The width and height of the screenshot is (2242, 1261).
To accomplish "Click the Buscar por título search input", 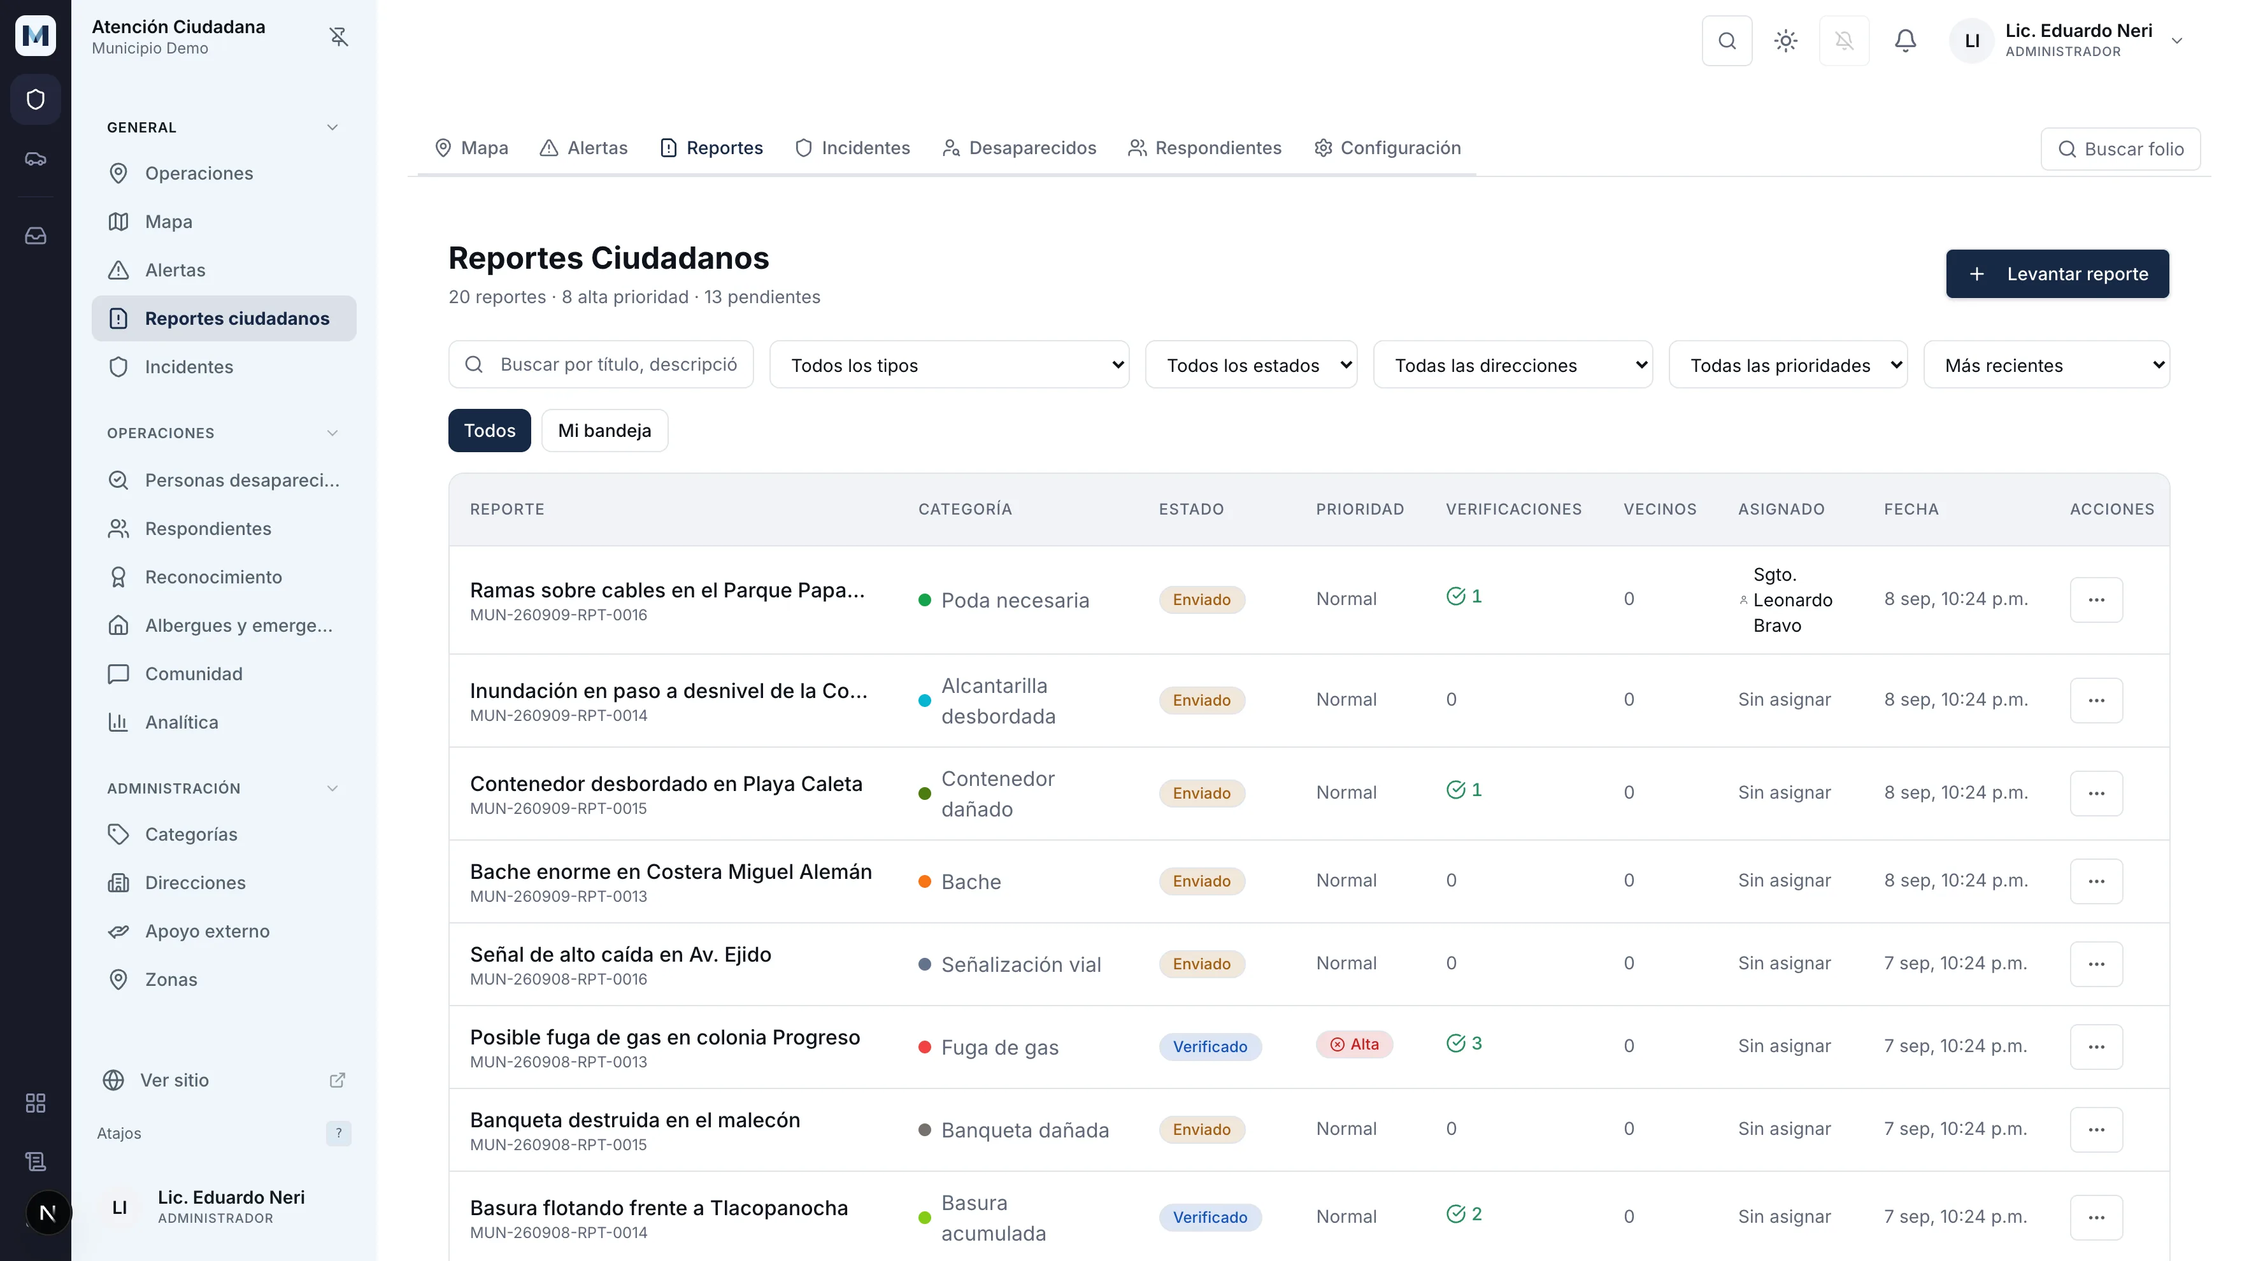I will pos(601,365).
